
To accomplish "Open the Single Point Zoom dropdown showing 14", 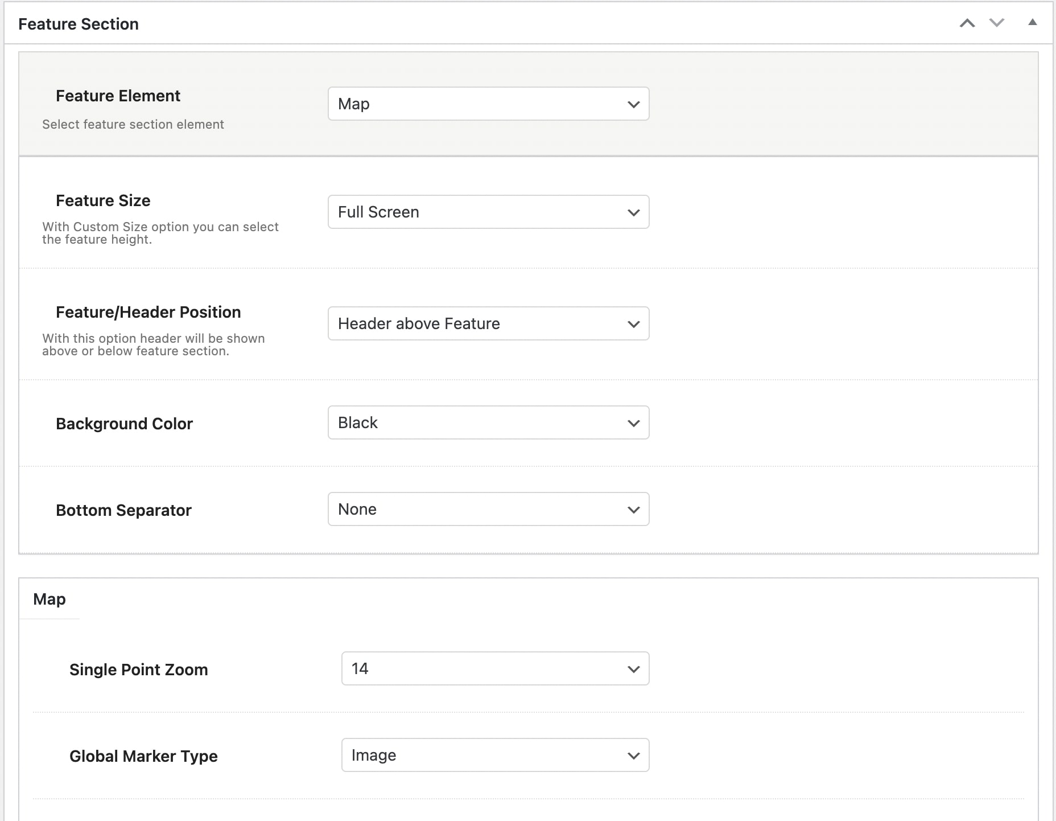I will [x=495, y=668].
